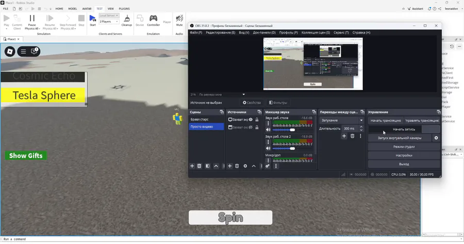This screenshot has height=244, width=464.
Task: Expand the Play button dropdown arrow
Action: pyautogui.click(x=7, y=29)
